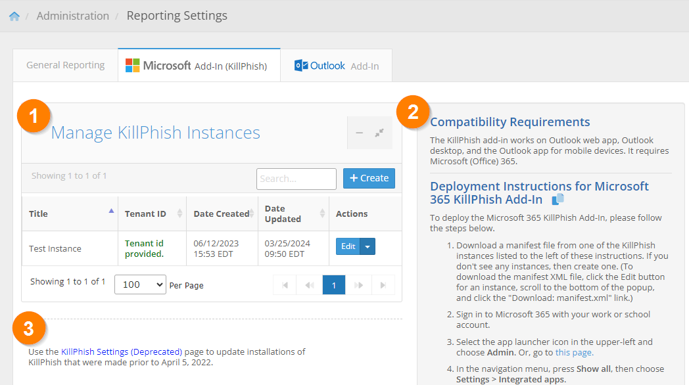Minimize the Manage KillPhish Instances panel

(359, 133)
